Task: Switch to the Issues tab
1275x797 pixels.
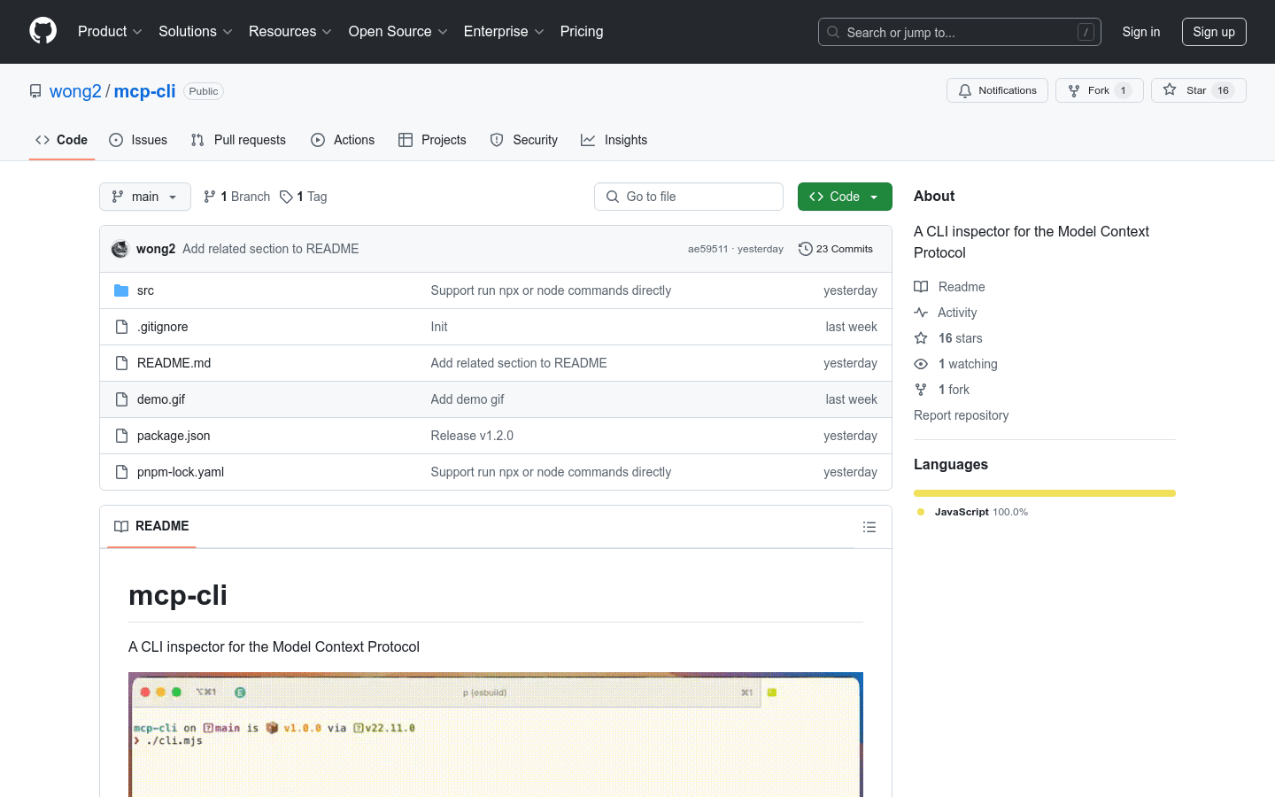Action: click(138, 140)
